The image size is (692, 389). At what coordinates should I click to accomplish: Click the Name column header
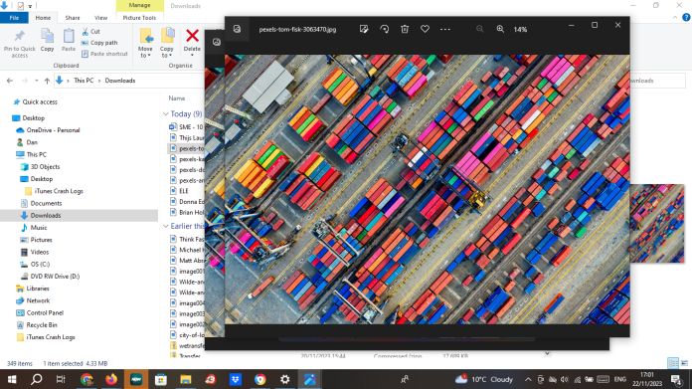coord(177,98)
